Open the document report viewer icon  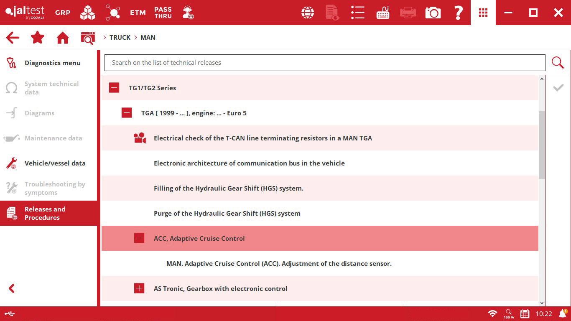click(x=332, y=13)
